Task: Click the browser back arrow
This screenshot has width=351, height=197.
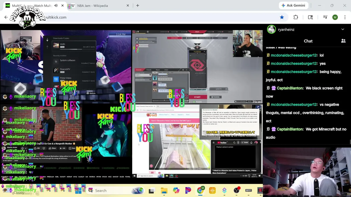Action: 6,17
